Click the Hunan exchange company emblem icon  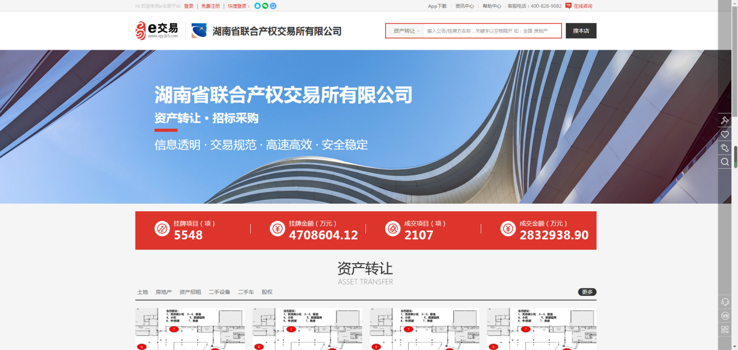pos(199,31)
